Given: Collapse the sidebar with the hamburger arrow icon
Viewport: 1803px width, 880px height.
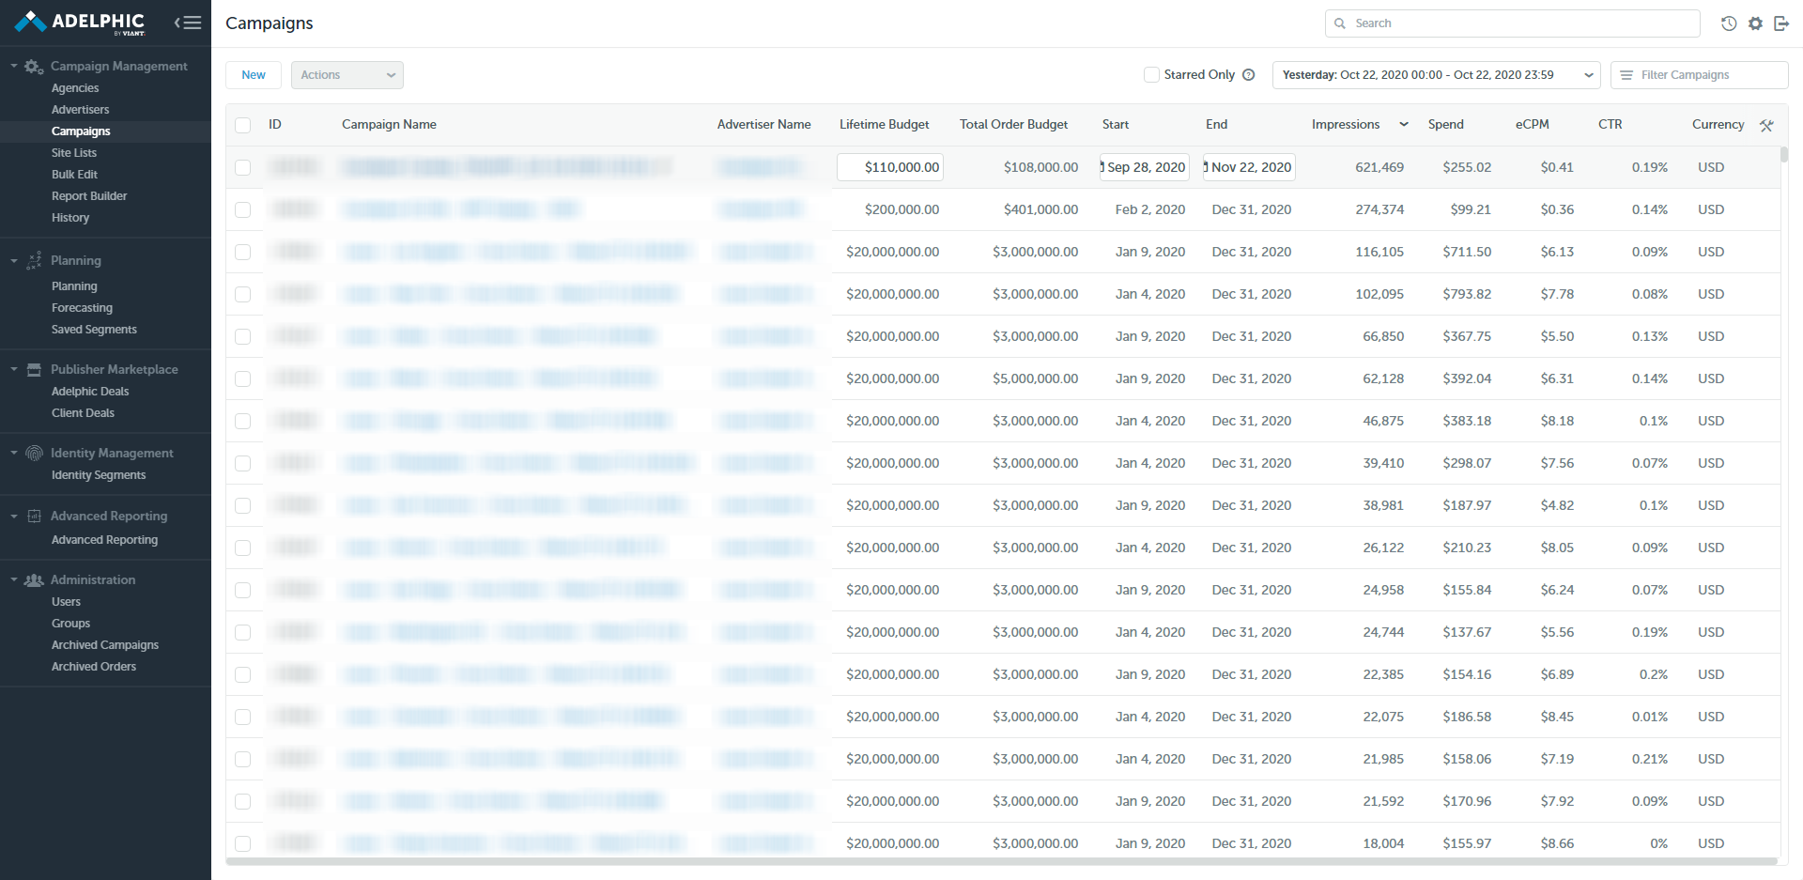Looking at the screenshot, I should 188,23.
